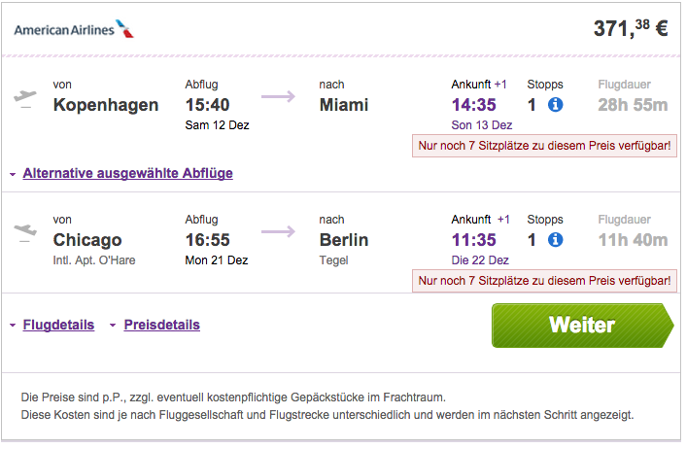The width and height of the screenshot is (687, 449).
Task: Click the 11:35 arrival time
Action: tap(473, 240)
